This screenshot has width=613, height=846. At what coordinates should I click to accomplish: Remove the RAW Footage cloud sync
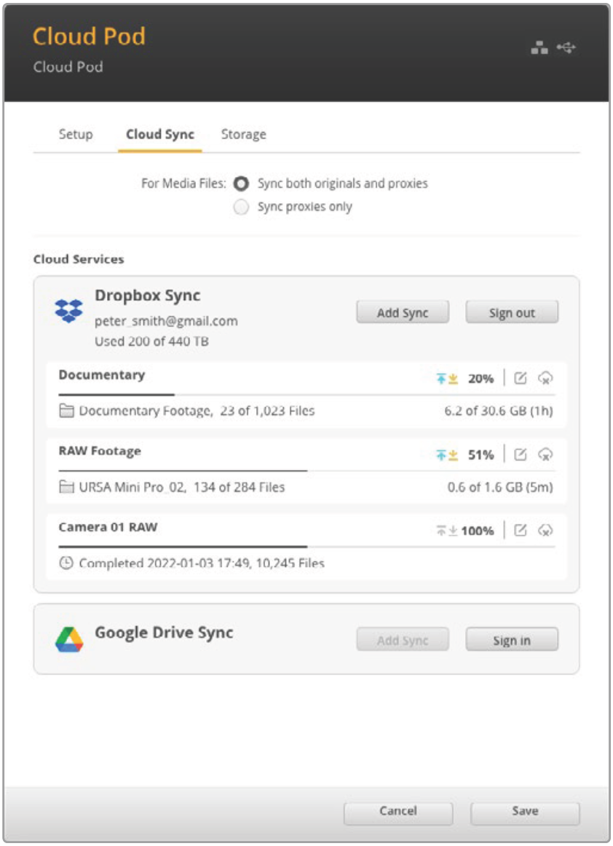click(x=545, y=454)
